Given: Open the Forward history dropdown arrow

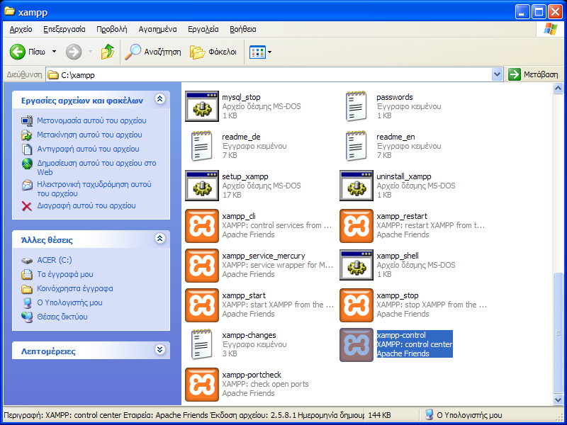Looking at the screenshot, I should click(x=91, y=52).
